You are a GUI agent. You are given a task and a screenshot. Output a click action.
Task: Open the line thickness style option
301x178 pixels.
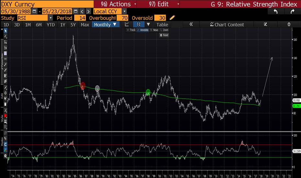[6, 121]
